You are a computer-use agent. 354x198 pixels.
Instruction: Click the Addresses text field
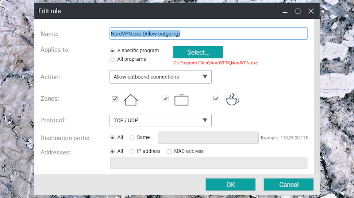209,163
